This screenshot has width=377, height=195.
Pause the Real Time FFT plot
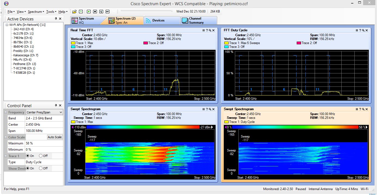pyautogui.click(x=204, y=30)
